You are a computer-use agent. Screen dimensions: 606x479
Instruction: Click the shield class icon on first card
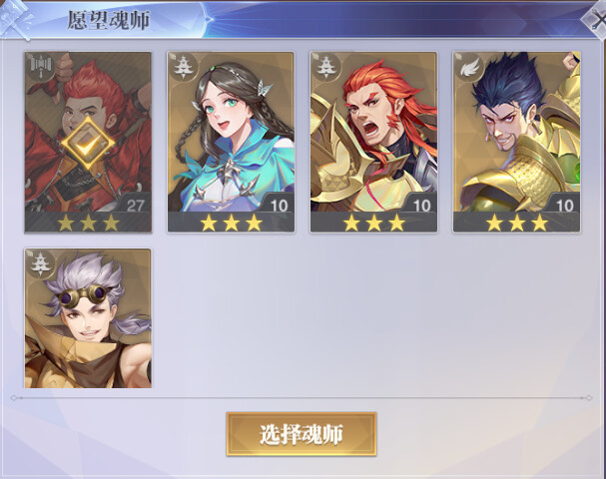[x=41, y=65]
